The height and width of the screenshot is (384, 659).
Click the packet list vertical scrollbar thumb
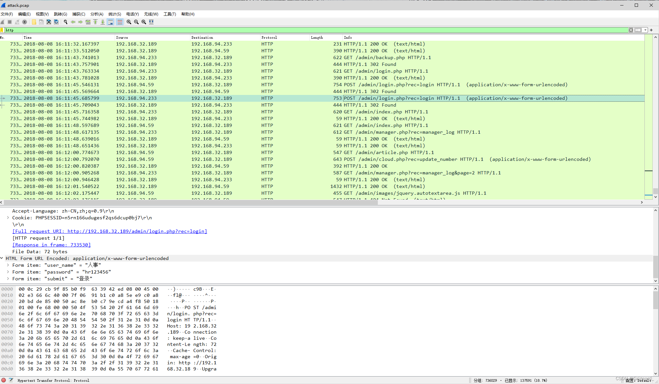[655, 191]
